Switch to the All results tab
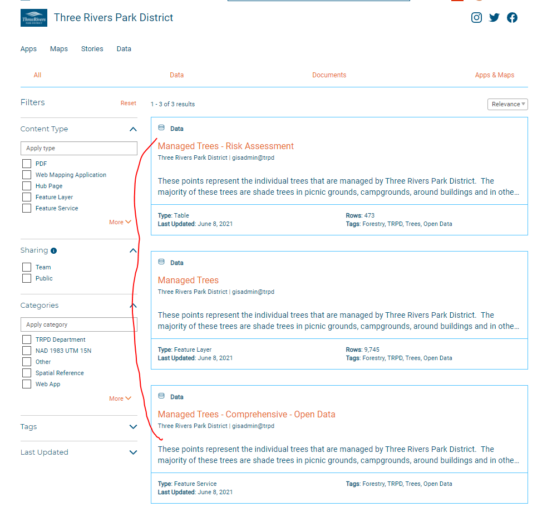 [37, 75]
